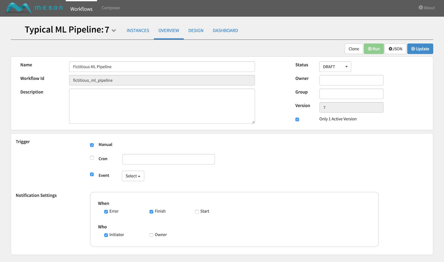Screen dimensions: 444x262
Task: Click the About info icon
Action: [x=421, y=8]
